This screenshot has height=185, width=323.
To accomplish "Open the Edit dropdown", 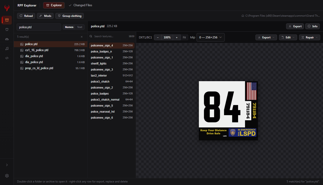I will pyautogui.click(x=288, y=37).
